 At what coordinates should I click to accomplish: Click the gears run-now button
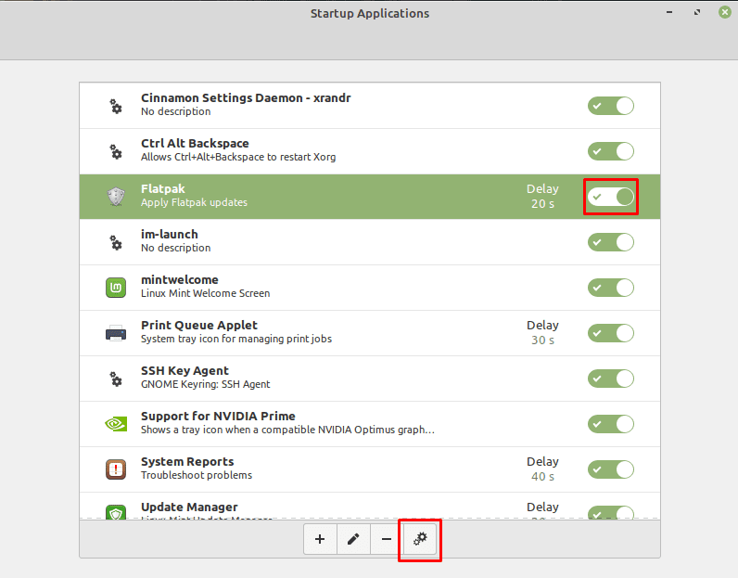420,539
